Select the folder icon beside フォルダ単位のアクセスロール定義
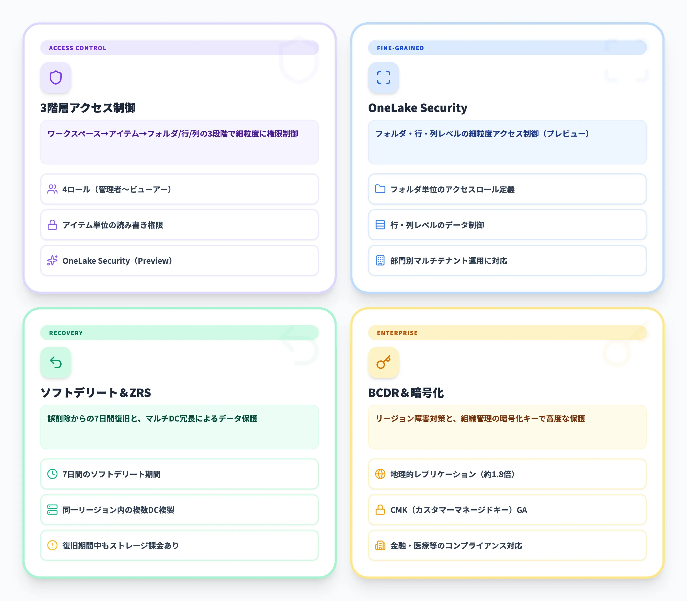This screenshot has height=601, width=687. tap(380, 189)
